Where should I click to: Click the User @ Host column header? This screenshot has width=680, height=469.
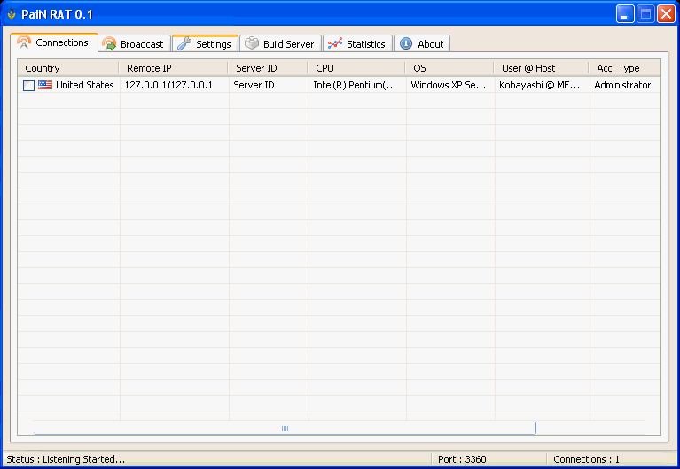[541, 68]
